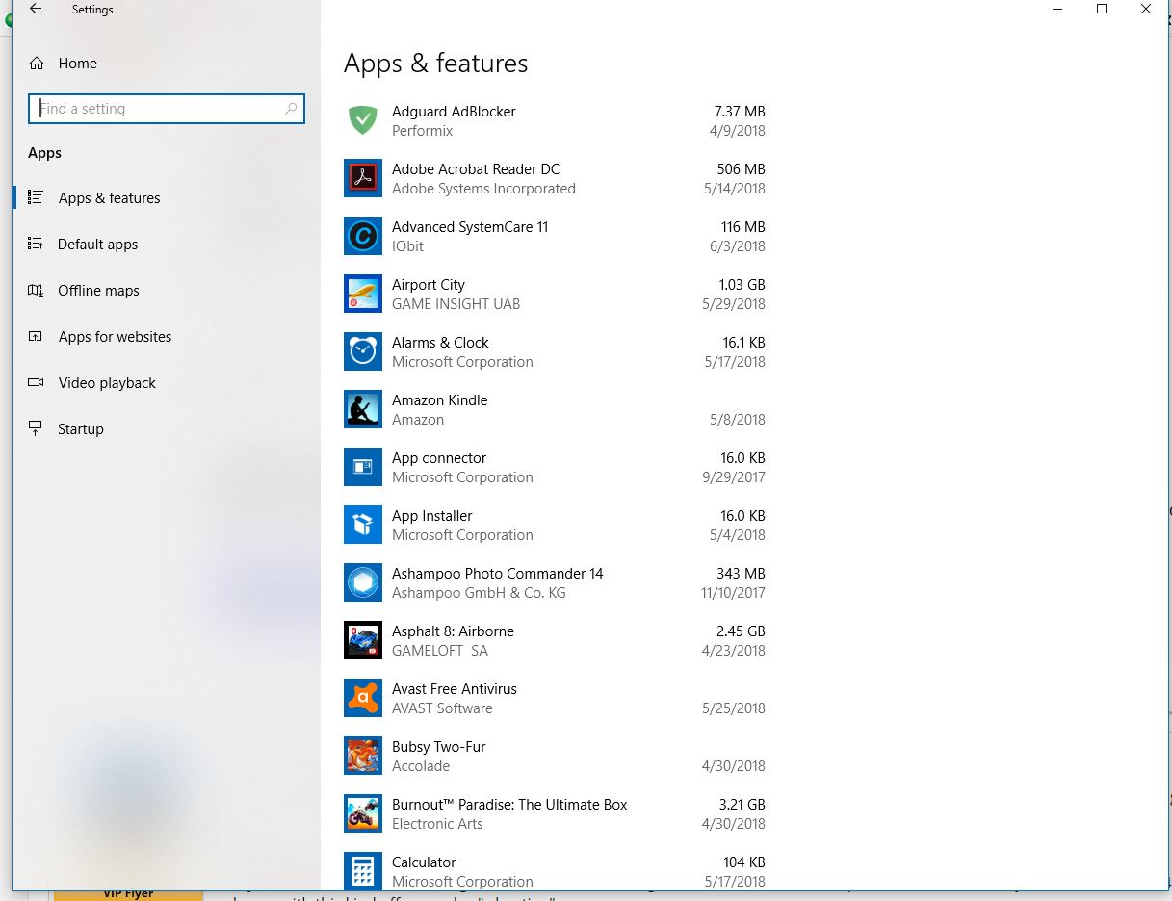Select App connector entry

(555, 467)
